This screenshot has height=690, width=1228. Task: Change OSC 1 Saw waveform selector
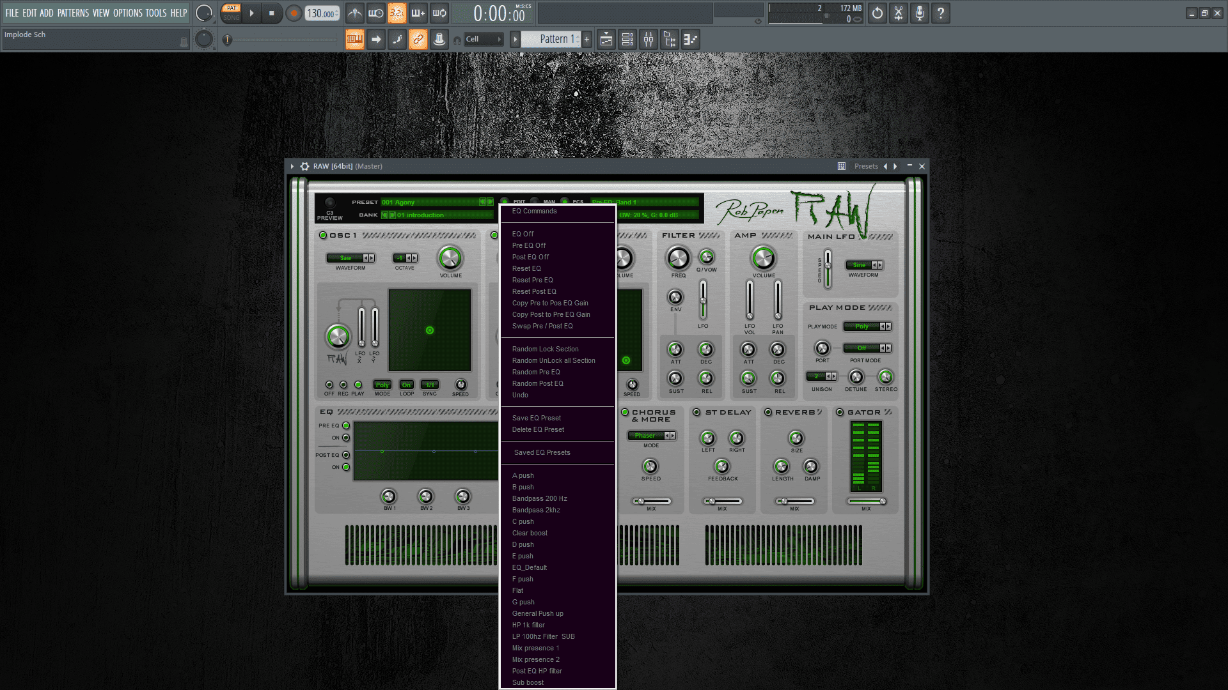tap(350, 258)
